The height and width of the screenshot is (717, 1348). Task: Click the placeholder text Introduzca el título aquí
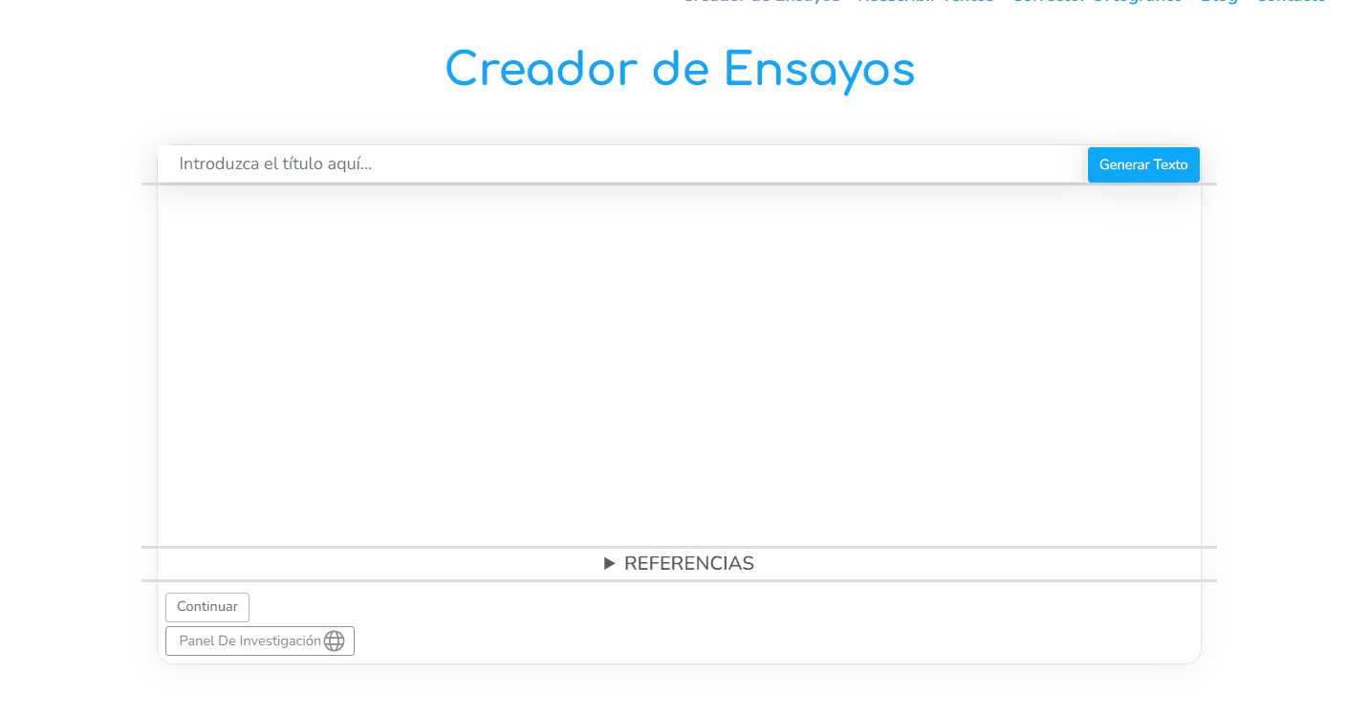[x=275, y=164]
